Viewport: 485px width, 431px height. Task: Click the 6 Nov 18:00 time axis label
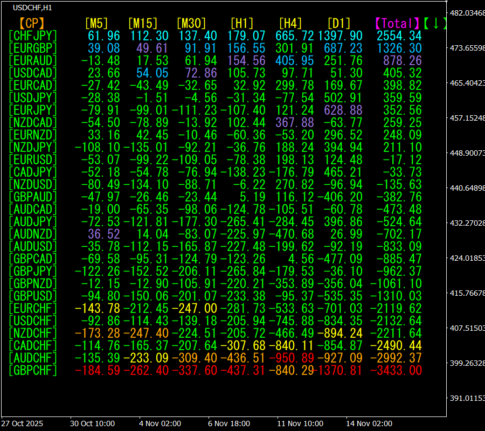pyautogui.click(x=229, y=423)
